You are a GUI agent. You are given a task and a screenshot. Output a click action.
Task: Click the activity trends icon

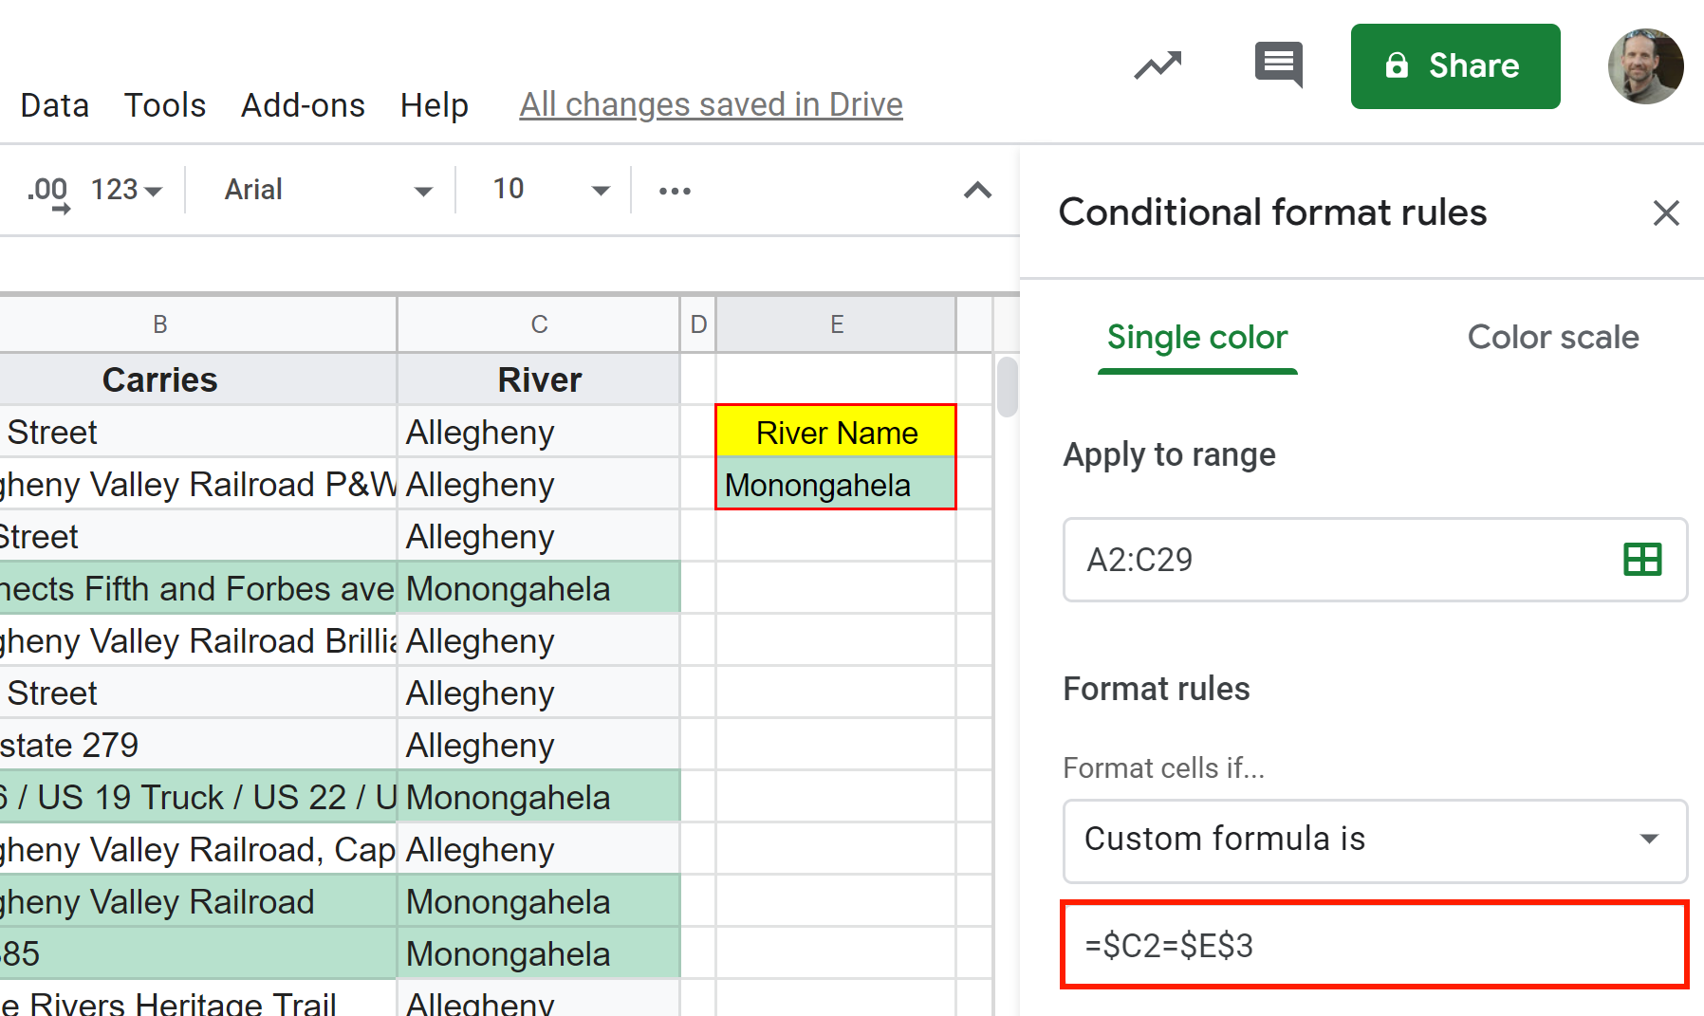pyautogui.click(x=1158, y=65)
